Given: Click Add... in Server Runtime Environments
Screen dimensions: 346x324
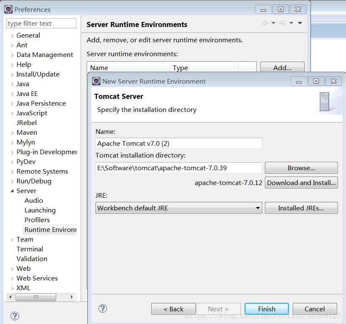Looking at the screenshot, I should [x=282, y=67].
